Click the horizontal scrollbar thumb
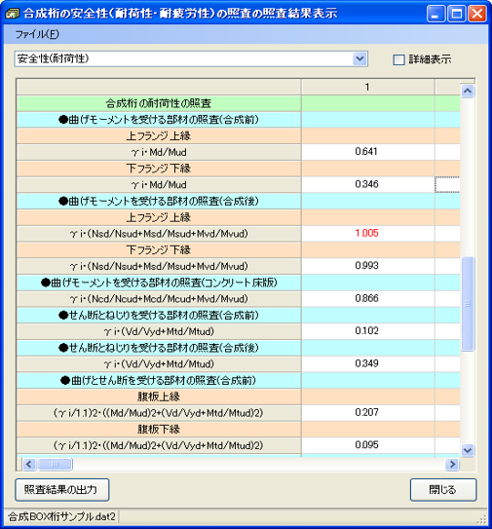 coord(55,465)
